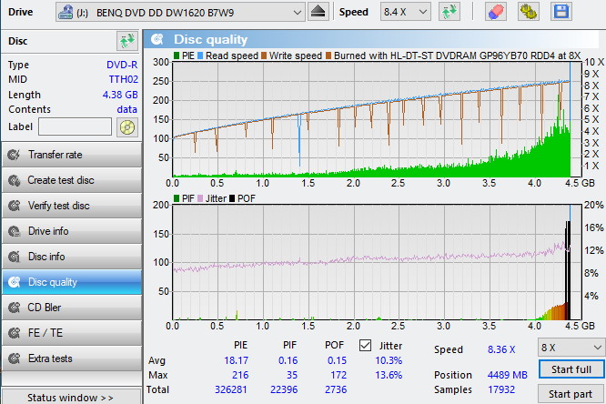This screenshot has width=606, height=404.
Task: Click the refresh speed icon beside speed dropdown
Action: (449, 12)
